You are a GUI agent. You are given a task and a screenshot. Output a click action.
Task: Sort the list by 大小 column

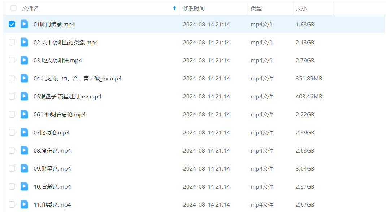click(x=301, y=8)
